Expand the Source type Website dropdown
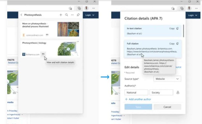Screen dimensions: 202x124 [167, 79]
